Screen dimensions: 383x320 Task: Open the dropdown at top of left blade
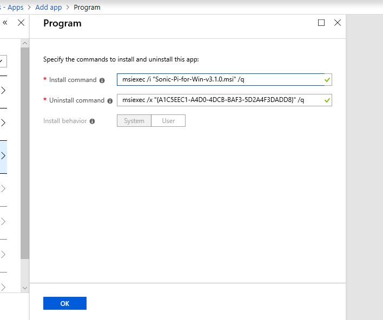(x=3, y=62)
